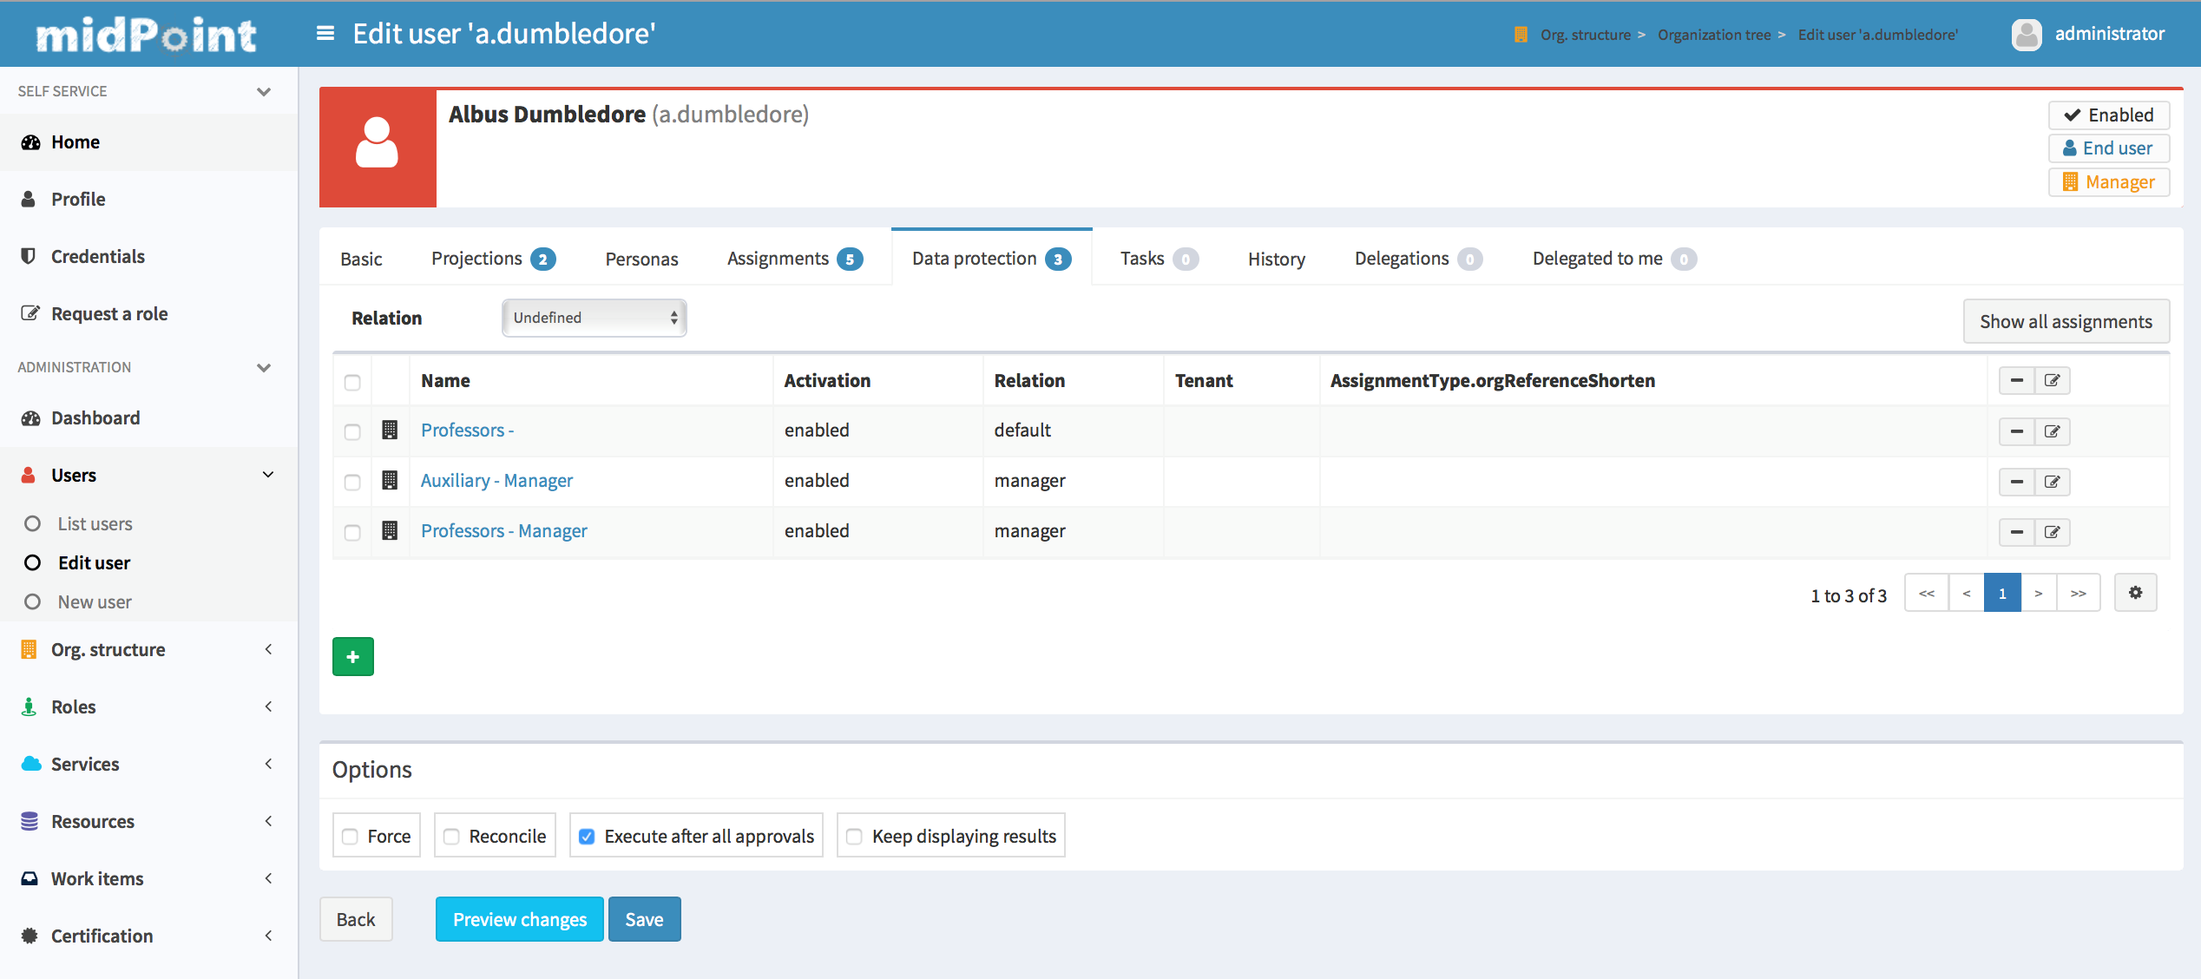
Task: Switch to the Tasks tab
Action: click(1159, 259)
